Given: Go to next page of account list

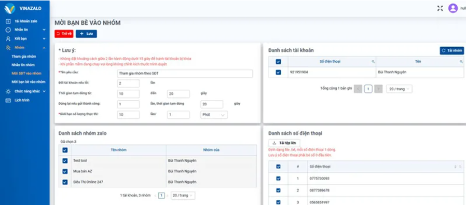Looking at the screenshot, I should 378,89.
